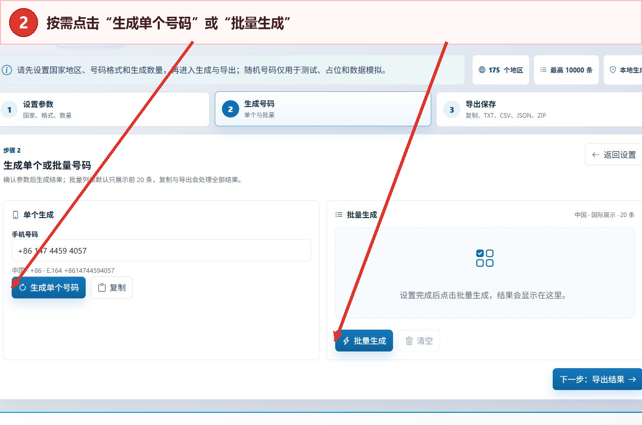
Task: Click the grid checkbox icon in empty results
Action: pos(485,258)
